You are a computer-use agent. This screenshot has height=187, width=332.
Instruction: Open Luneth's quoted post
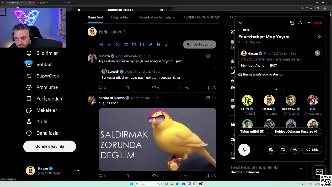pos(157,74)
